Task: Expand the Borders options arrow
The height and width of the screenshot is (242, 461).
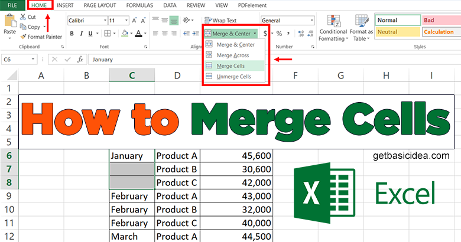Action: coord(114,34)
